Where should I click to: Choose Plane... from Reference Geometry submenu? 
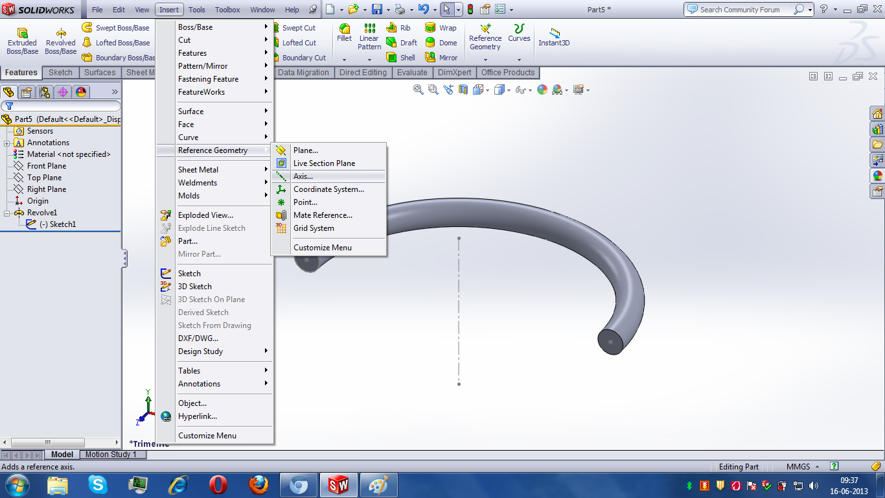click(329, 150)
